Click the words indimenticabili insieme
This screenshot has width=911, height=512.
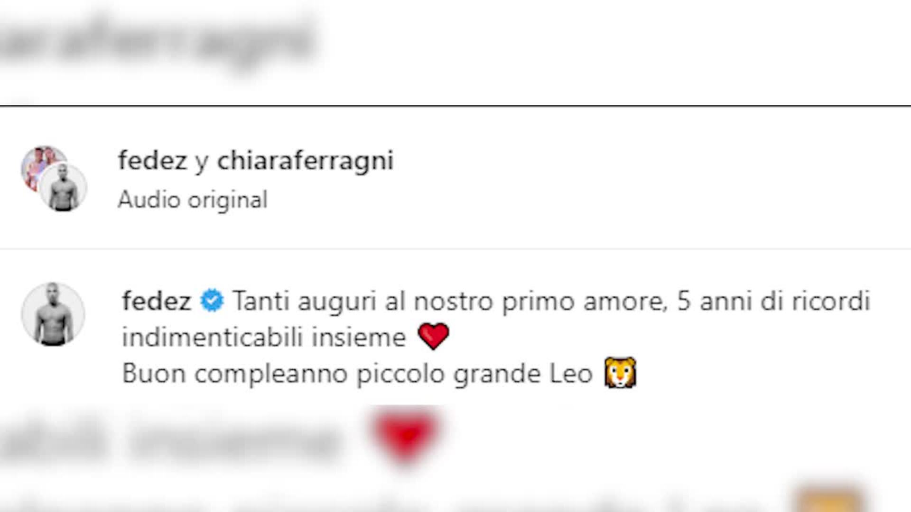click(x=264, y=338)
